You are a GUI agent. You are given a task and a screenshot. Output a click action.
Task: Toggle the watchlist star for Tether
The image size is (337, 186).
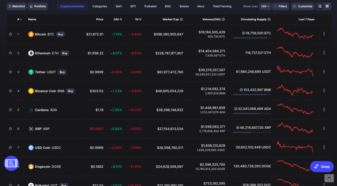[10, 72]
